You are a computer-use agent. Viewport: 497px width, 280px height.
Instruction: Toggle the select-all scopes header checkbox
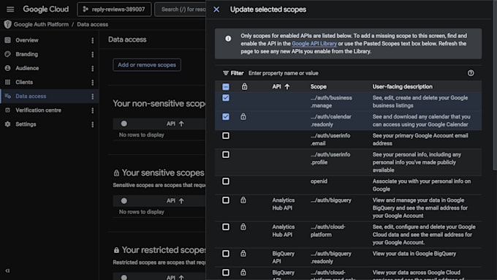coord(226,86)
